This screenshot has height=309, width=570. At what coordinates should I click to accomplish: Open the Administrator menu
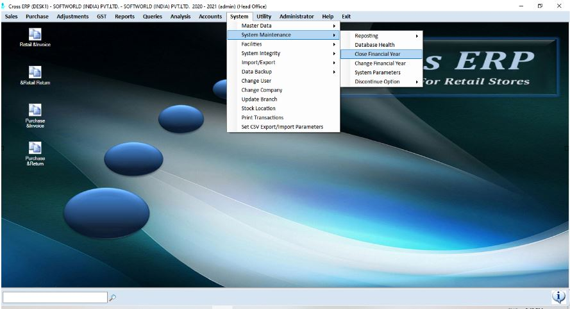pyautogui.click(x=296, y=17)
